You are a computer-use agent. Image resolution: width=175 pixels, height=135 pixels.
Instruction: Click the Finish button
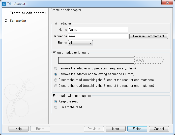137,129
